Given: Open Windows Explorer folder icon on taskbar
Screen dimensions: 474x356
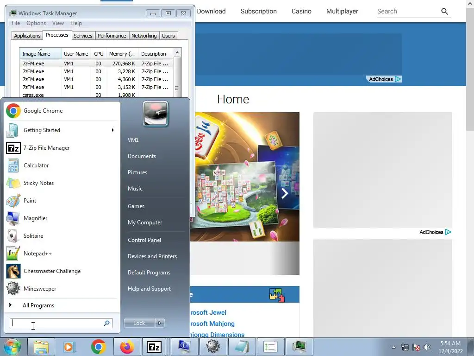Looking at the screenshot, I should pos(41,347).
